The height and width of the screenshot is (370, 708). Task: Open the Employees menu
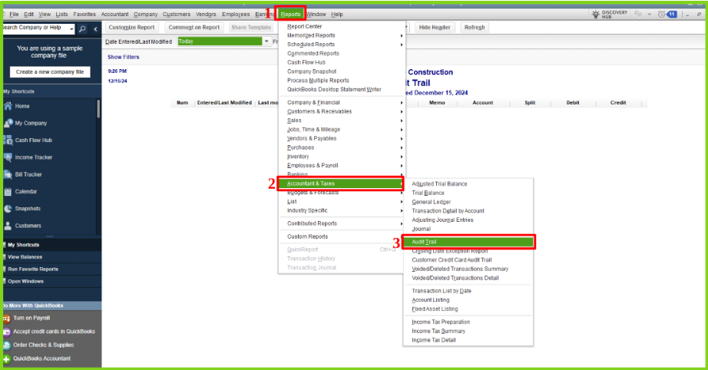pyautogui.click(x=236, y=15)
